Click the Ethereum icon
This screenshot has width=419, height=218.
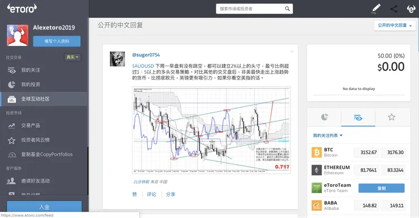pyautogui.click(x=317, y=170)
